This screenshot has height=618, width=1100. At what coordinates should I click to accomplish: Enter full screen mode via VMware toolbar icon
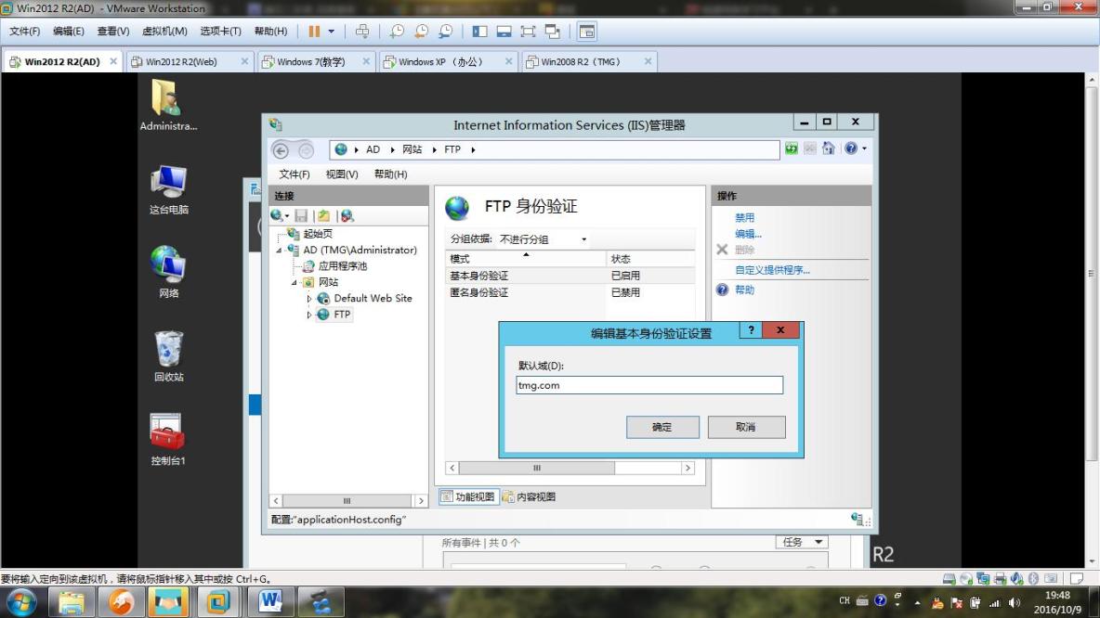click(x=528, y=32)
